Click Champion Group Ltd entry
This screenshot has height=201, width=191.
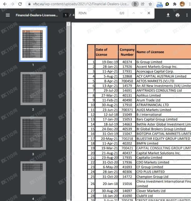[x=152, y=177]
